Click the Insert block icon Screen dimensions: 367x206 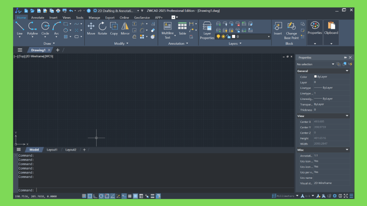pyautogui.click(x=278, y=29)
